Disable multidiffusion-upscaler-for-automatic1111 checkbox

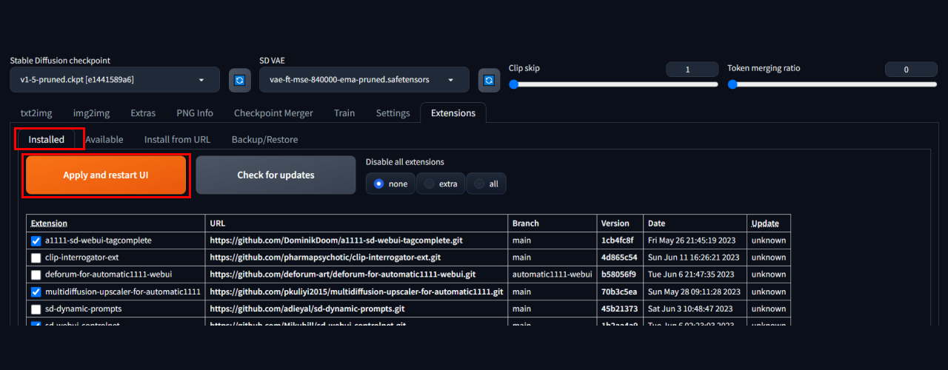36,292
